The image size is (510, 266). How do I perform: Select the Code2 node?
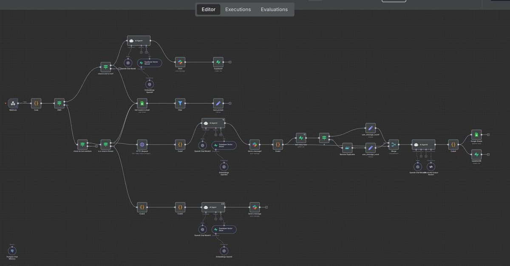[x=278, y=144]
